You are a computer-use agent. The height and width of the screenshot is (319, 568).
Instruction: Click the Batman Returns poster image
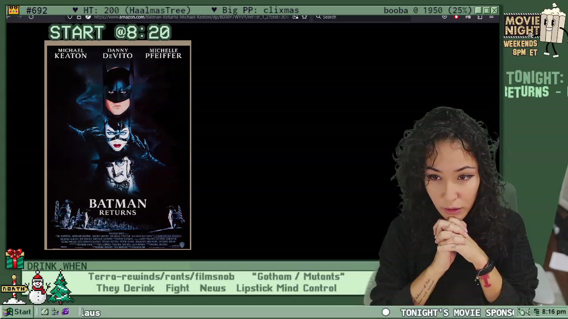click(x=118, y=145)
